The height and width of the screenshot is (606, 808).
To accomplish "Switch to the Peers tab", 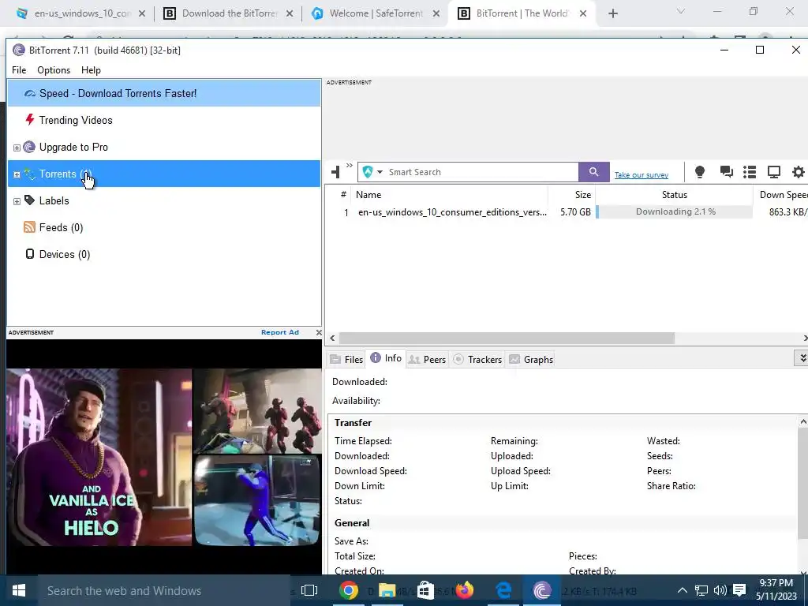I will click(x=427, y=359).
